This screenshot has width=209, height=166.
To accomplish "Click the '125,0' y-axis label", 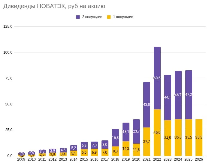I will tap(8, 27).
